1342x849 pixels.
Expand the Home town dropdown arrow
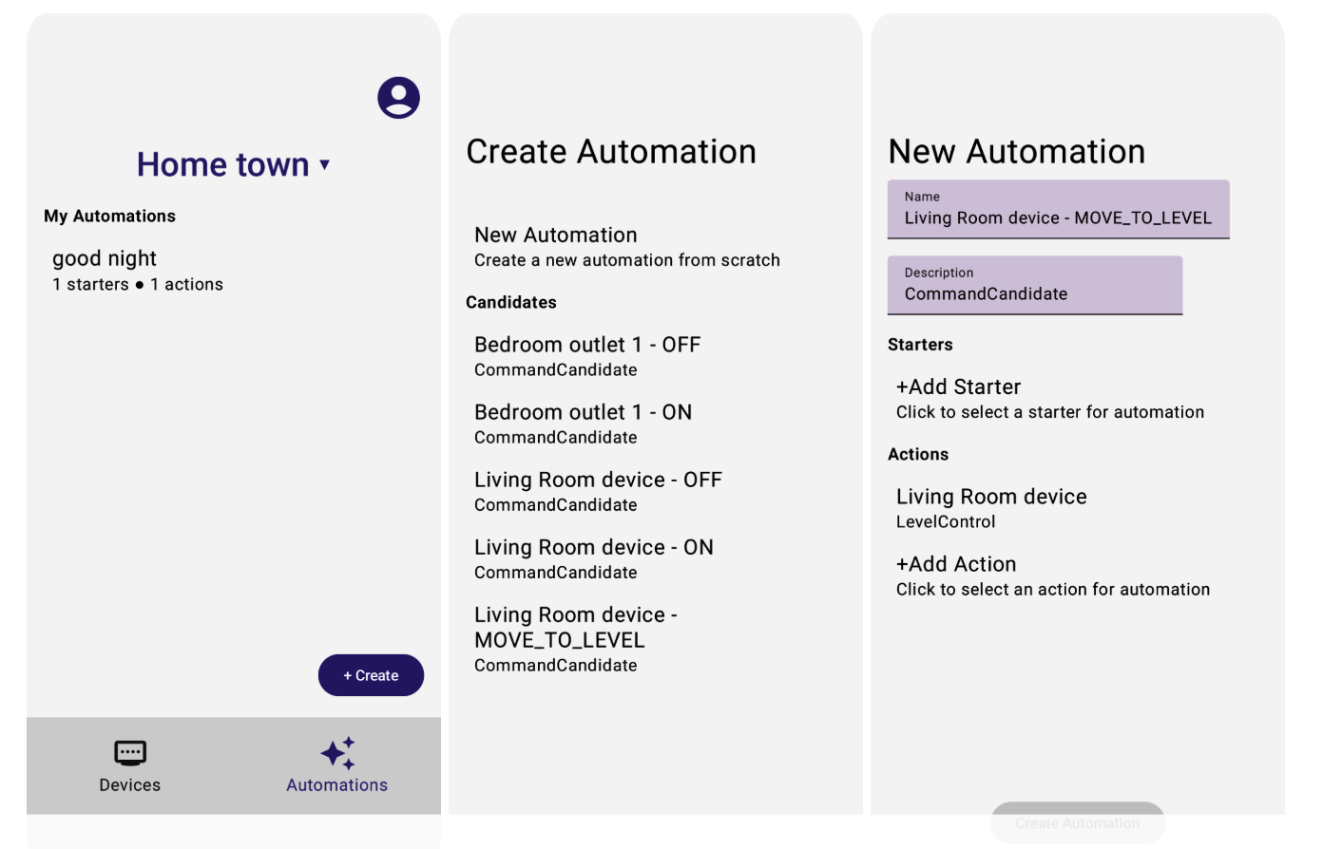click(325, 165)
